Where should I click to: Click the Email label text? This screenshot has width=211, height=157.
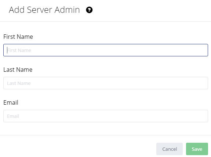[11, 102]
